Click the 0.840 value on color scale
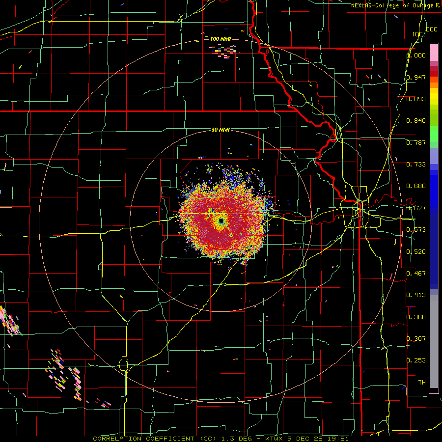The height and width of the screenshot is (442, 442). point(416,121)
